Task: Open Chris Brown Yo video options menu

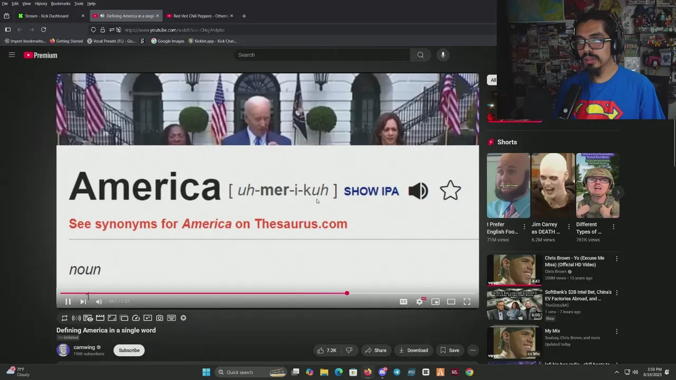Action: click(616, 259)
